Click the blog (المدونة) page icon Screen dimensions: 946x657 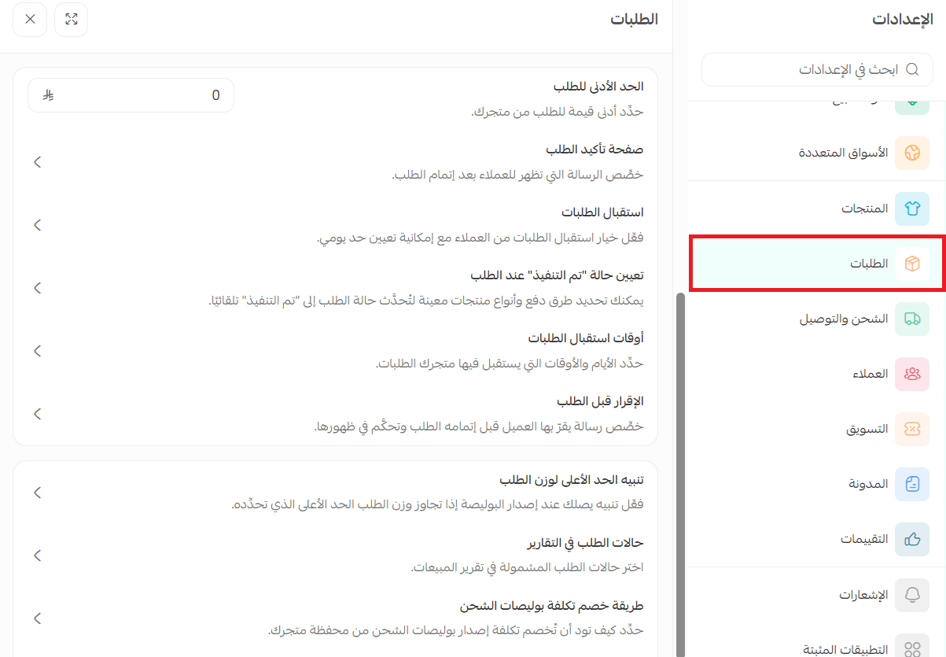tap(912, 484)
